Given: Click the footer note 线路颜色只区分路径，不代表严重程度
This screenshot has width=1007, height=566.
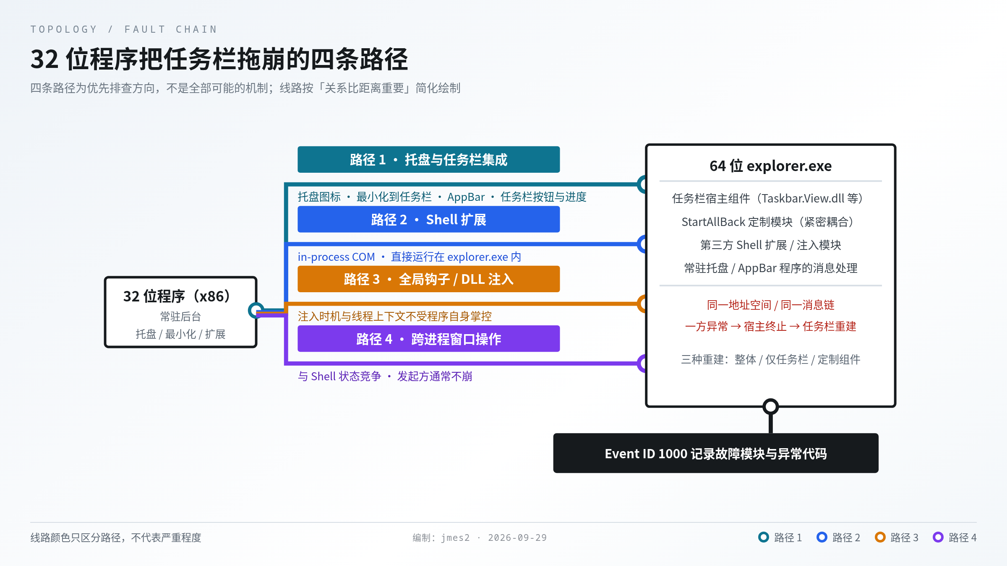Looking at the screenshot, I should pyautogui.click(x=116, y=537).
